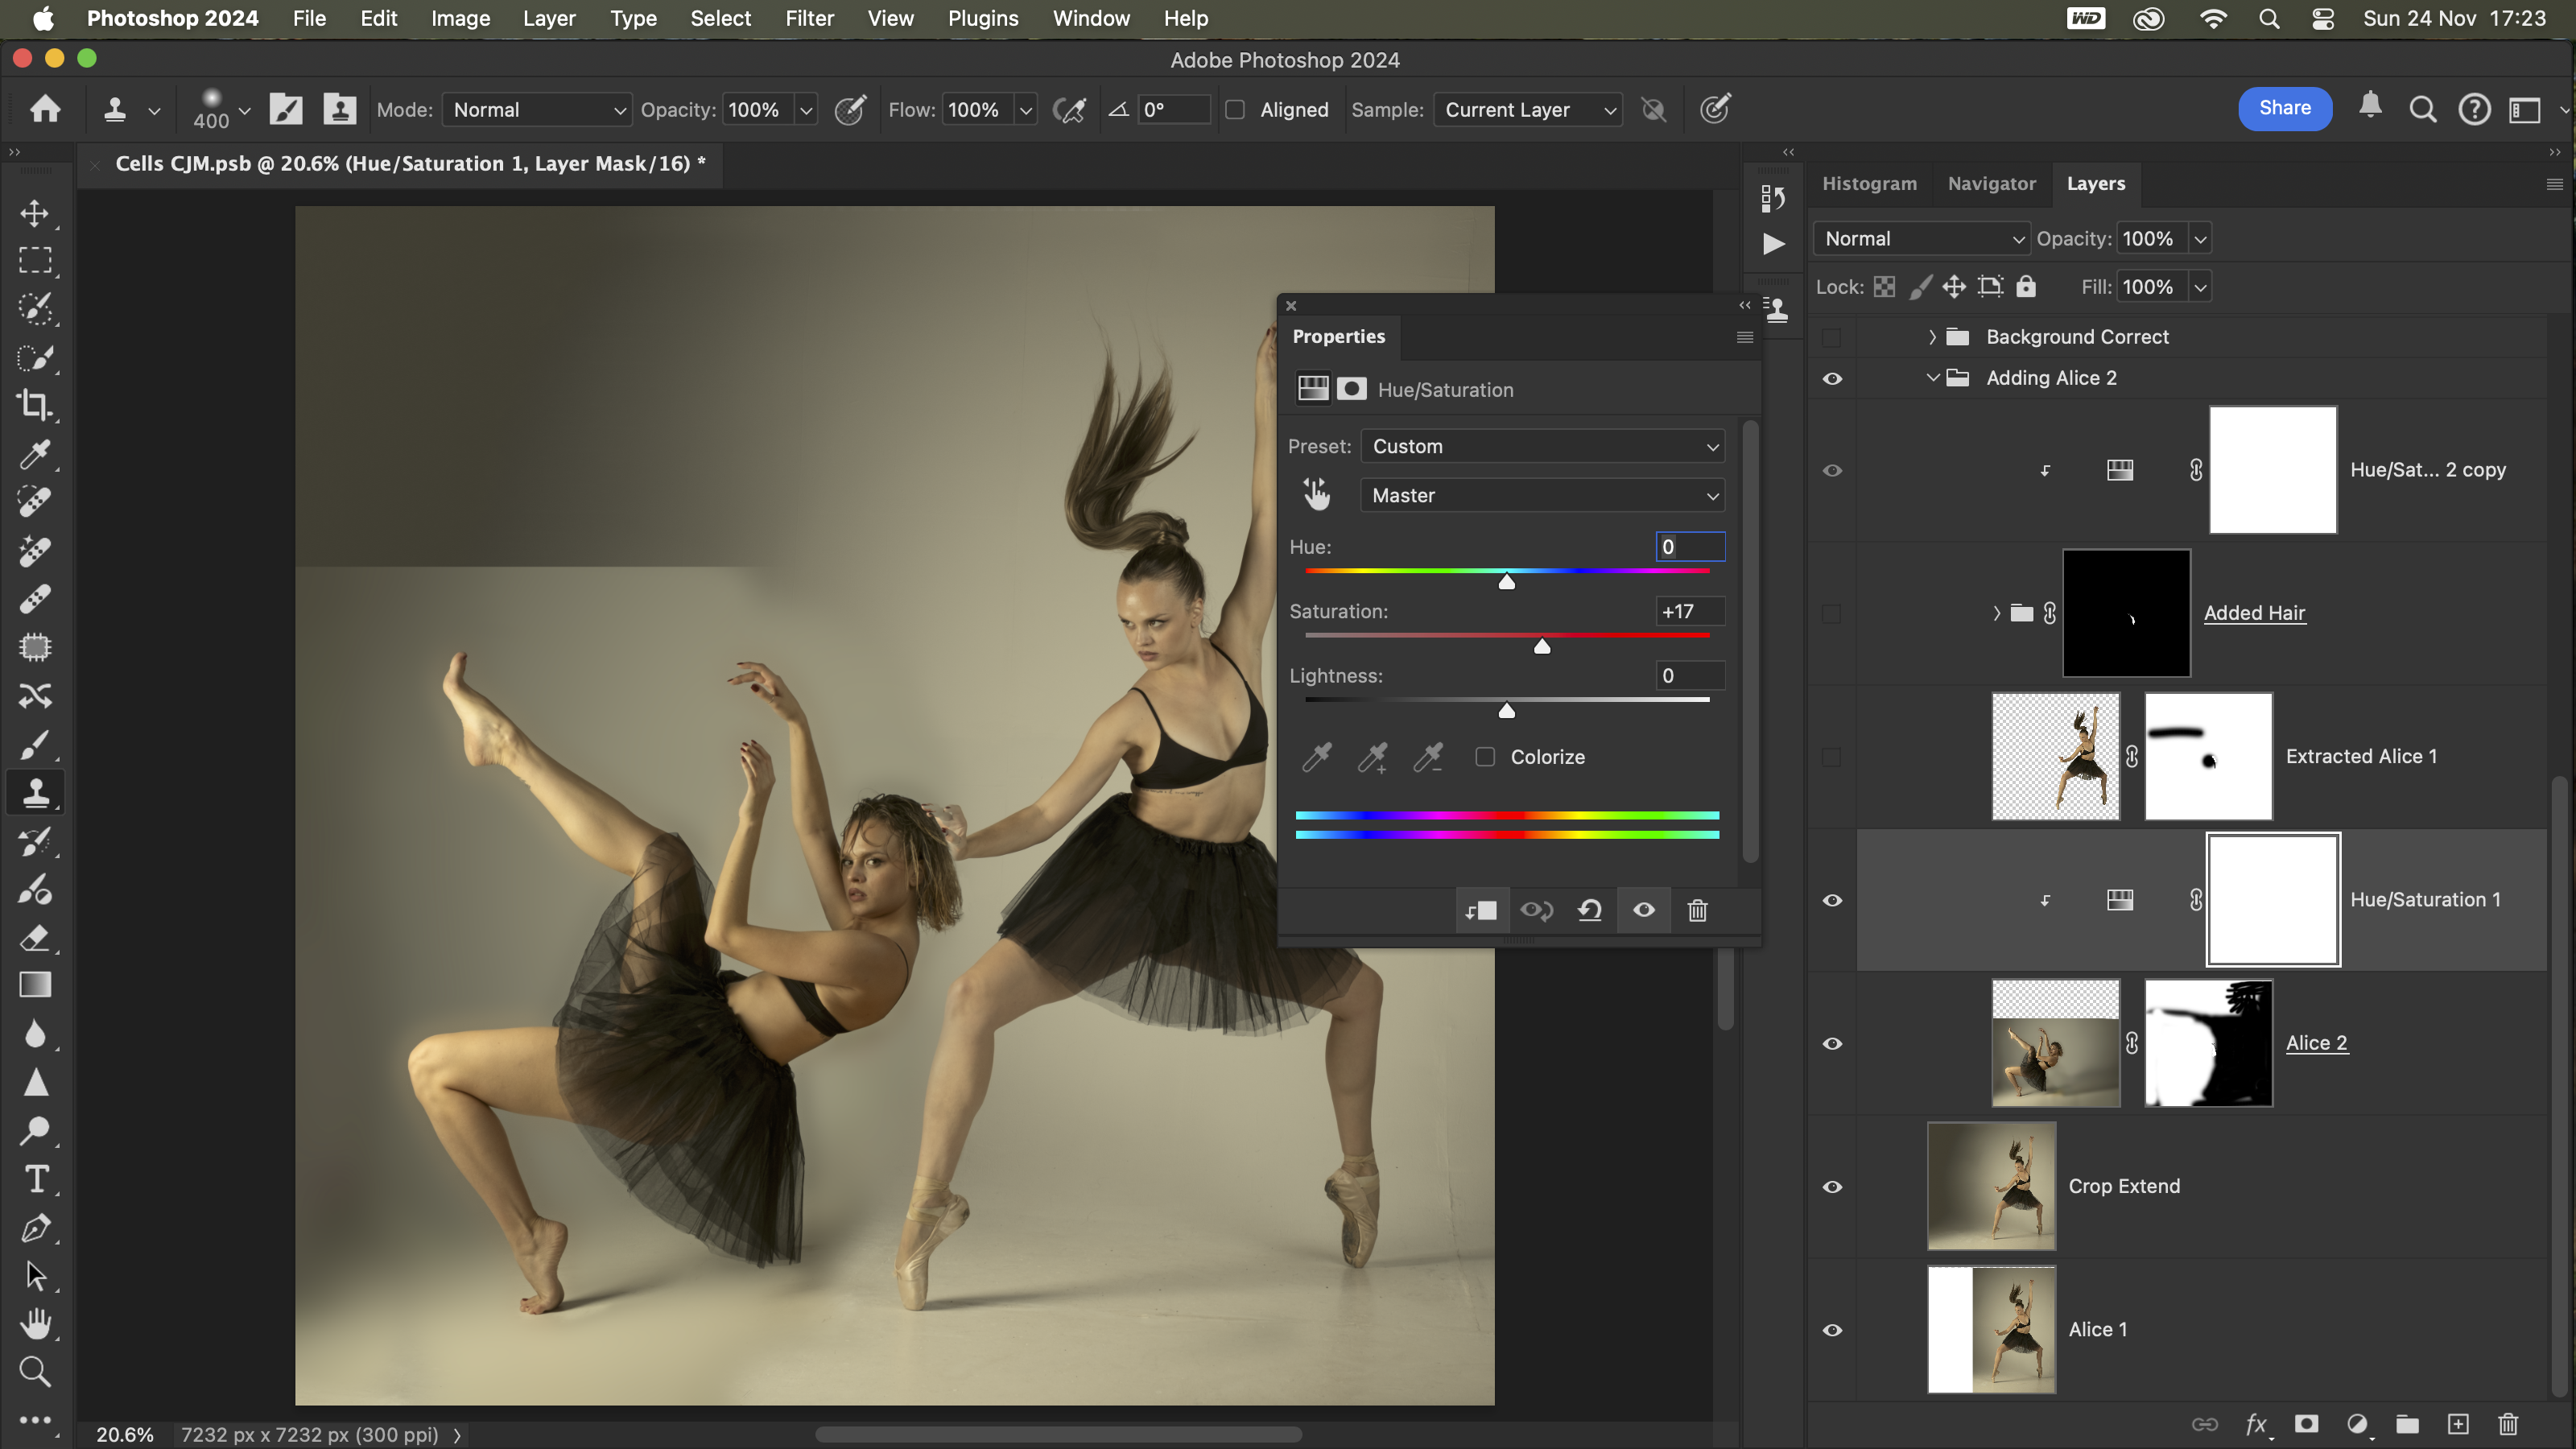Click the Properties panel trash icon
The height and width of the screenshot is (1449, 2576).
(1697, 910)
